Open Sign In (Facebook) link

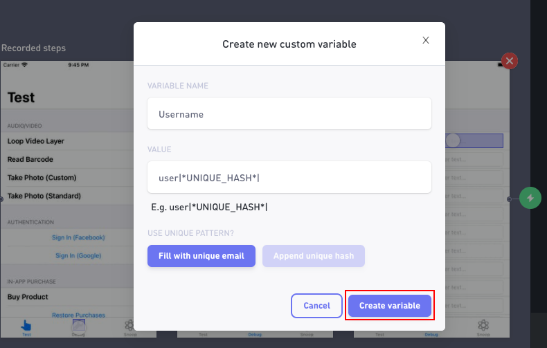(78, 237)
